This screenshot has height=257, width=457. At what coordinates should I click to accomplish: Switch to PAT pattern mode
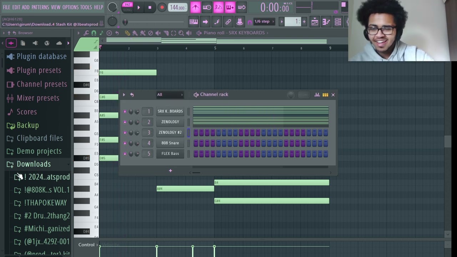click(127, 5)
